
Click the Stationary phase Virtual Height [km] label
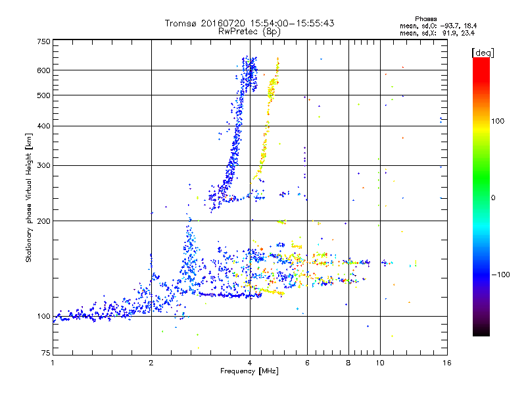click(x=29, y=198)
